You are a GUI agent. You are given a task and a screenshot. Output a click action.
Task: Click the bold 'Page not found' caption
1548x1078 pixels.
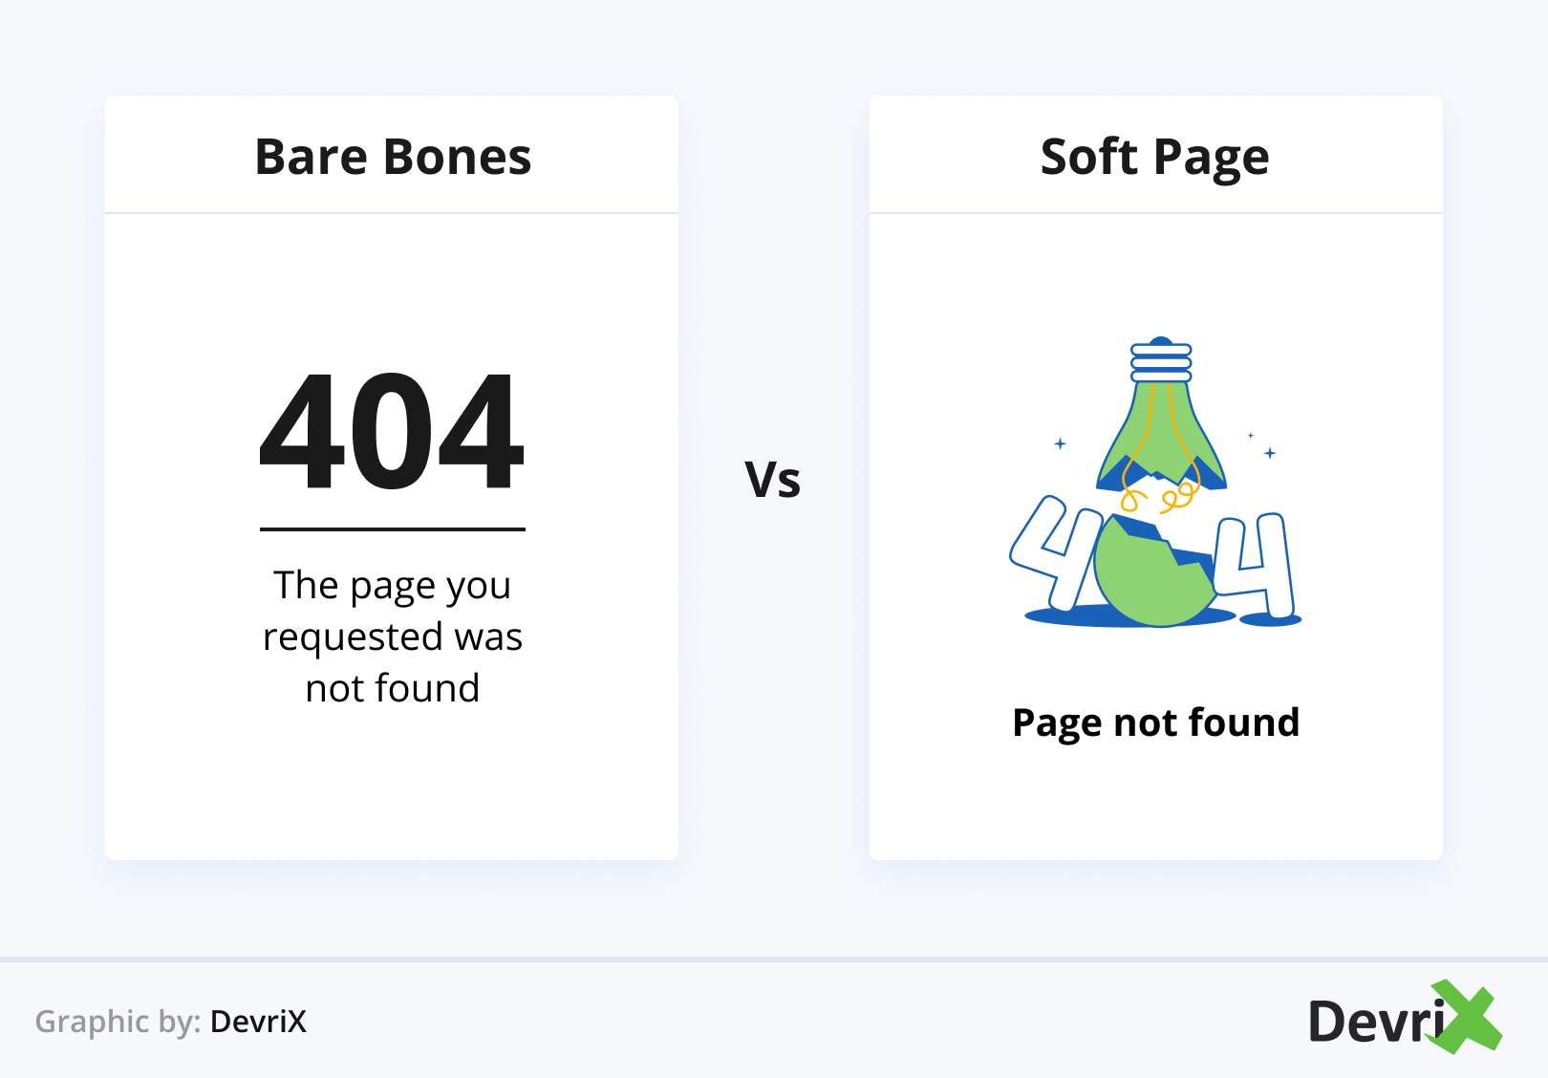[x=1155, y=722]
